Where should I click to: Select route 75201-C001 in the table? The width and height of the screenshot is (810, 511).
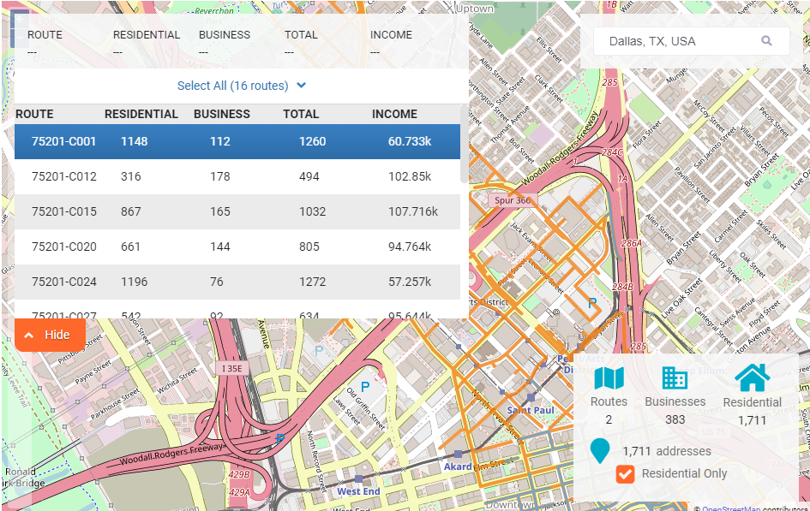(x=237, y=141)
